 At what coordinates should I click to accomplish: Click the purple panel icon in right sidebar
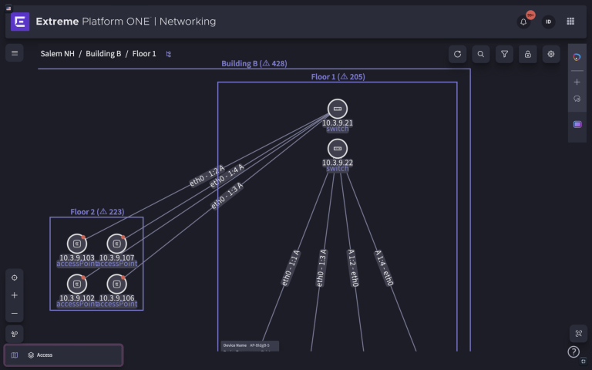(577, 125)
